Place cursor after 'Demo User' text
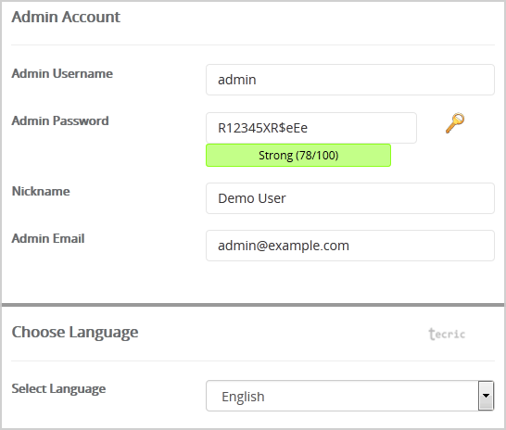This screenshot has height=430, width=506. [x=287, y=198]
